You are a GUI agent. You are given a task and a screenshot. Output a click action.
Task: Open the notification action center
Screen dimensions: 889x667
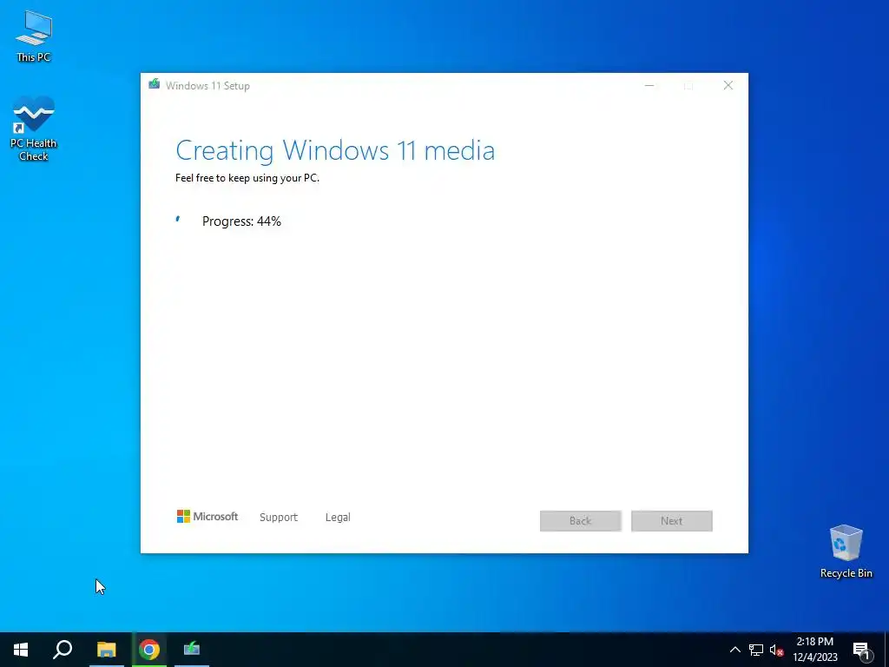861,650
